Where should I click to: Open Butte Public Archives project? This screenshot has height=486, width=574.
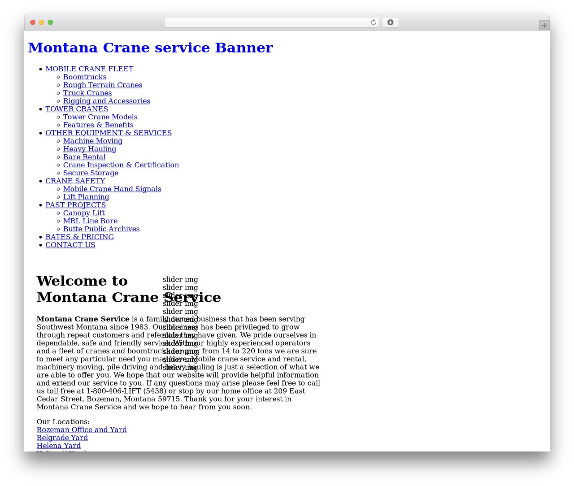[x=101, y=230]
